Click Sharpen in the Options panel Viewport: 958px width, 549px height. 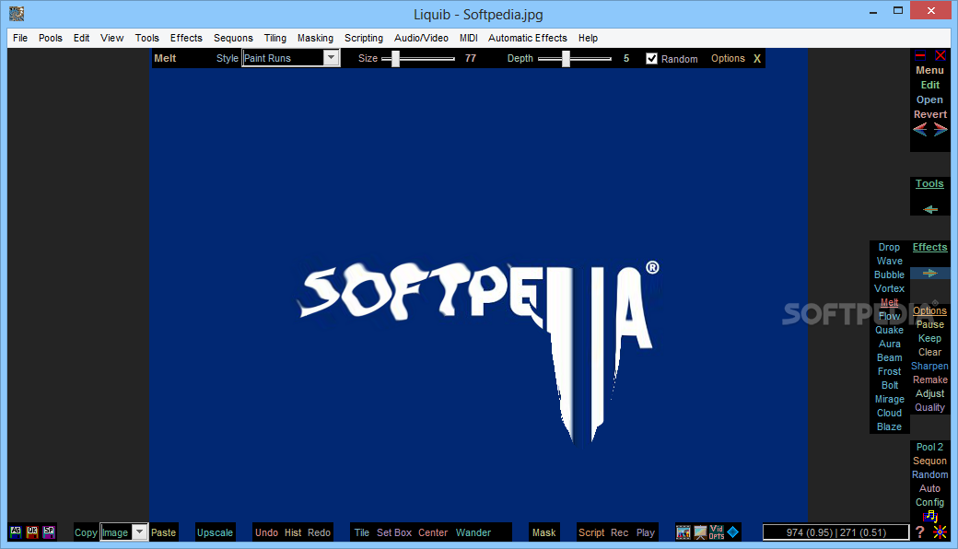click(929, 366)
